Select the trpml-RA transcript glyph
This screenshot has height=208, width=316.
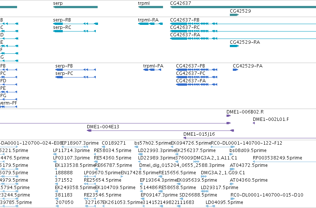pos(150,24)
